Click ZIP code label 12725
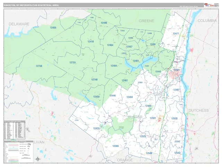222x167 pixels. pyautogui.click(x=72, y=63)
